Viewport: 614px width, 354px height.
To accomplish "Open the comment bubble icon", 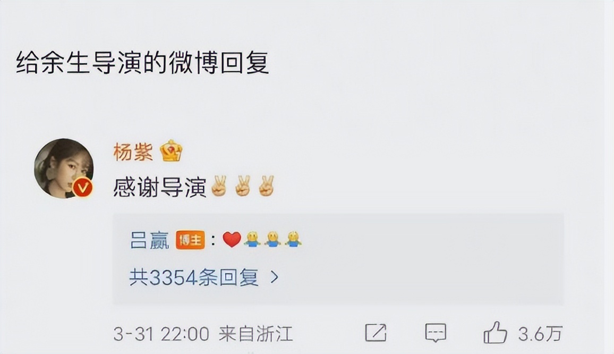I will click(436, 333).
